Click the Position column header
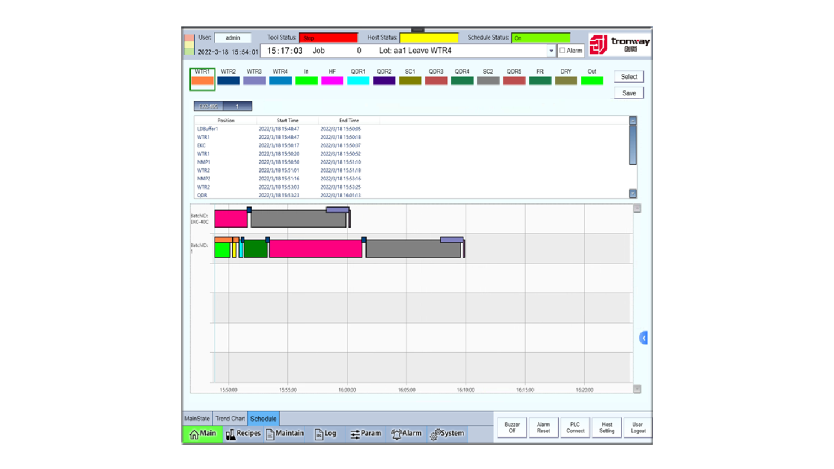834x469 pixels. pos(226,120)
